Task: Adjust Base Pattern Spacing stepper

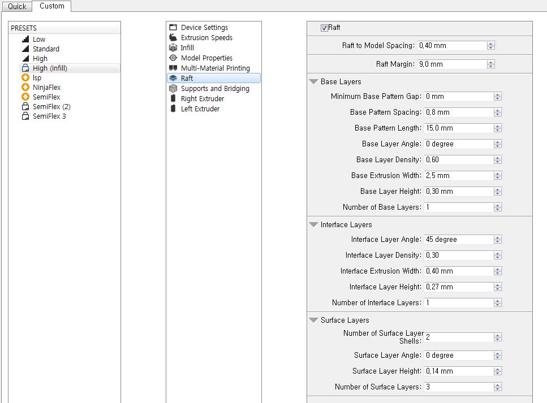Action: point(498,112)
